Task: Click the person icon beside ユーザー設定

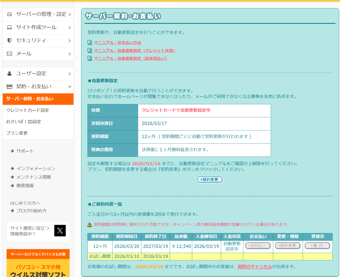Action: (x=10, y=73)
